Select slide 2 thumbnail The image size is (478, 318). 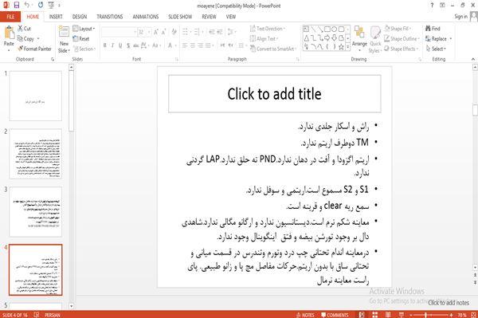point(35,154)
